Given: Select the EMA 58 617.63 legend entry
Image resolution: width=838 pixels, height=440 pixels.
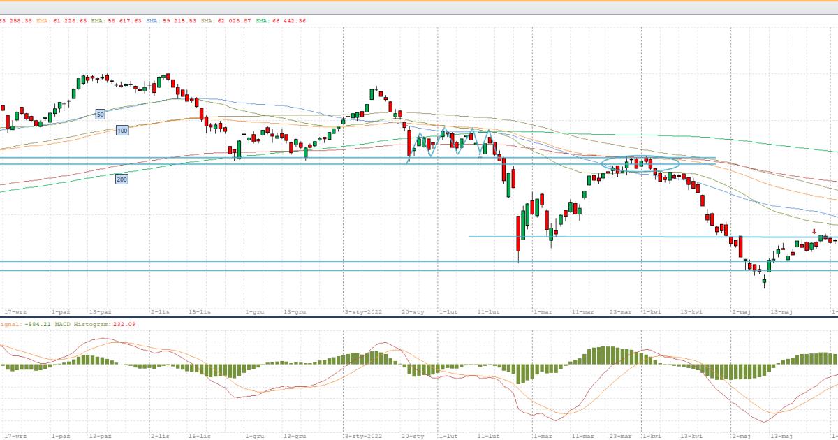Looking at the screenshot, I should 118,21.
